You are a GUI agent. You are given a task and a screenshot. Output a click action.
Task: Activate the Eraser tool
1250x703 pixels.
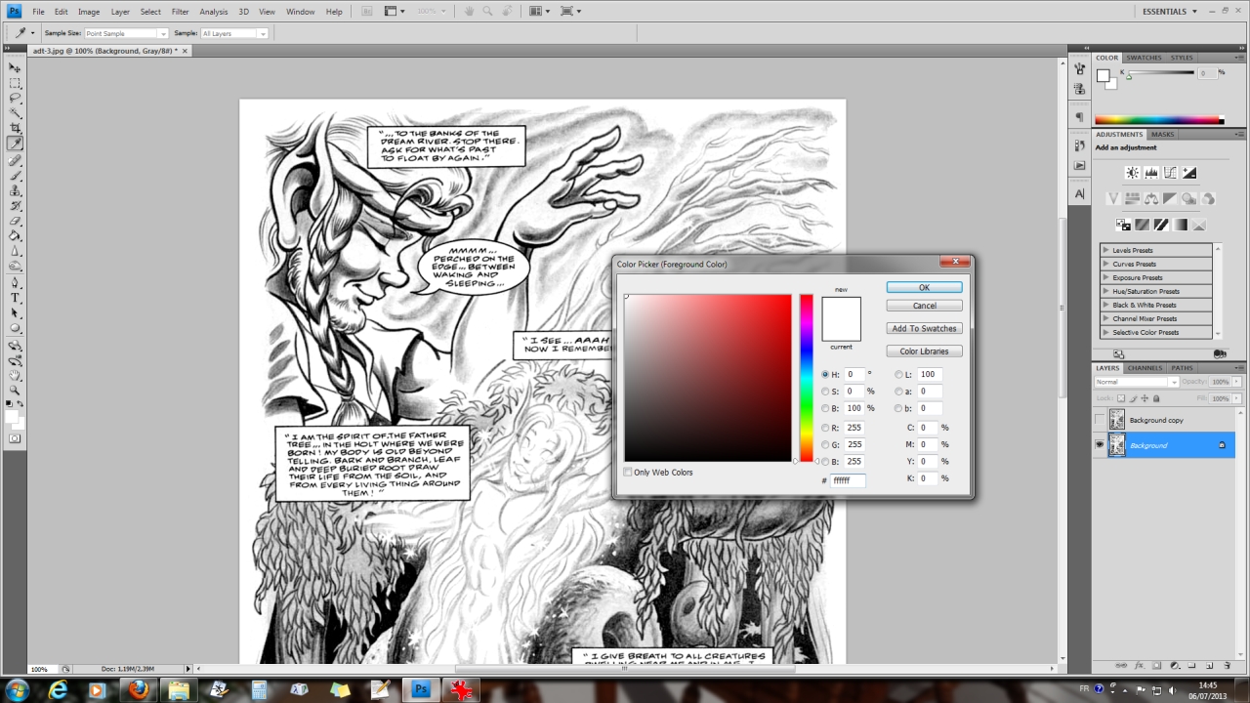[16, 221]
